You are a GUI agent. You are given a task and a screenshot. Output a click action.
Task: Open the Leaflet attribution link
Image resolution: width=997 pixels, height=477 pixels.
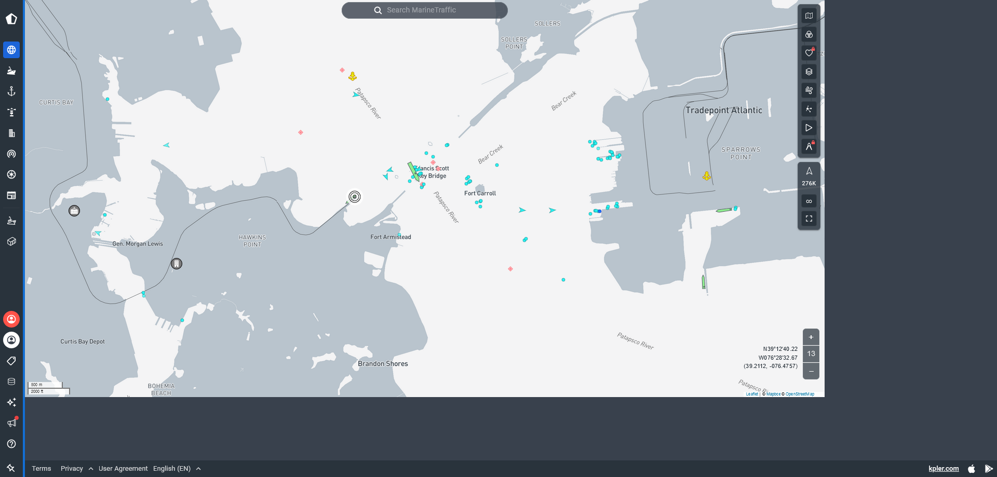(x=752, y=394)
